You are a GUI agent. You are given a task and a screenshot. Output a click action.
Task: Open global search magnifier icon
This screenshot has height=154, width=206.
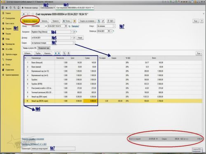[14, 8]
